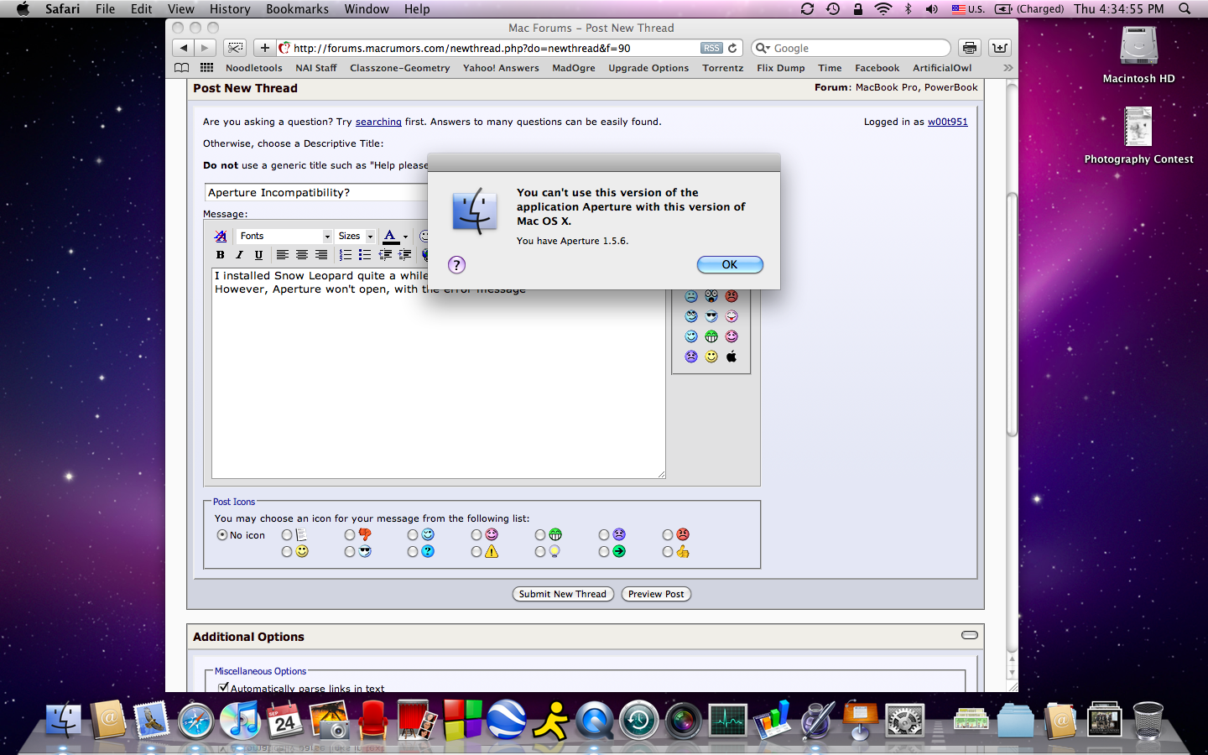Viewport: 1208px width, 755px height.
Task: Select warning triangle post icon radio
Action: [476, 552]
